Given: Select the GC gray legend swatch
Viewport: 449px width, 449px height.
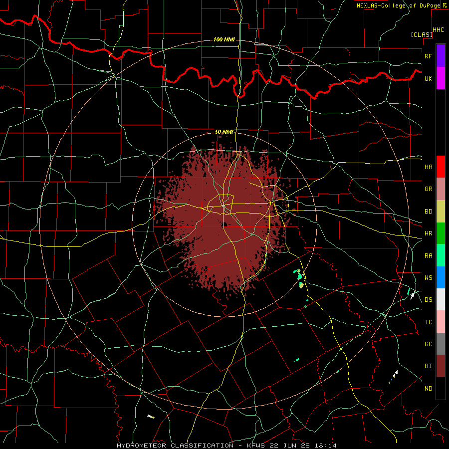Looking at the screenshot, I should (441, 344).
